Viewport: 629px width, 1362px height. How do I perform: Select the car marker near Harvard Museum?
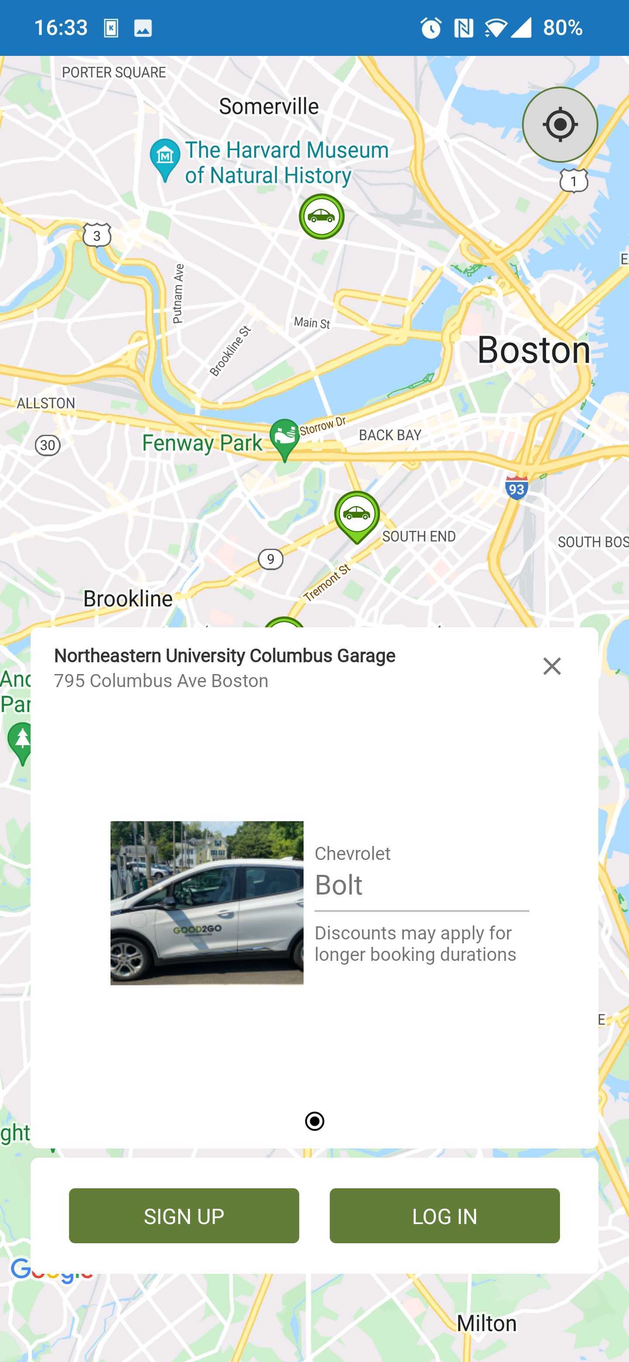coord(321,217)
